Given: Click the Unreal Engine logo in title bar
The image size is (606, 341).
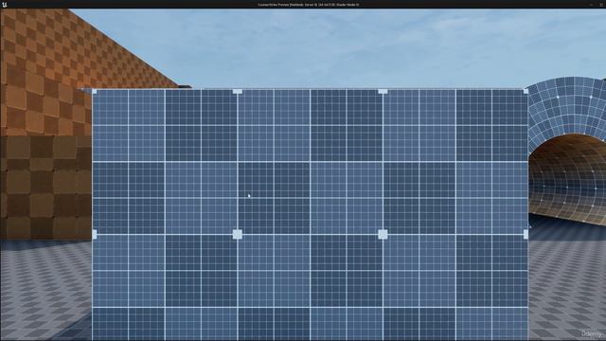Looking at the screenshot, I should click(4, 4).
